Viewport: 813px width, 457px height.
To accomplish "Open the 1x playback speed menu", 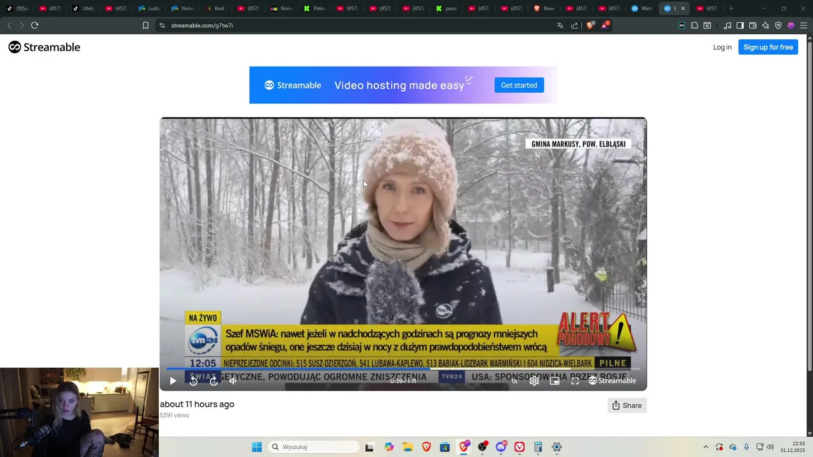I will pos(514,381).
